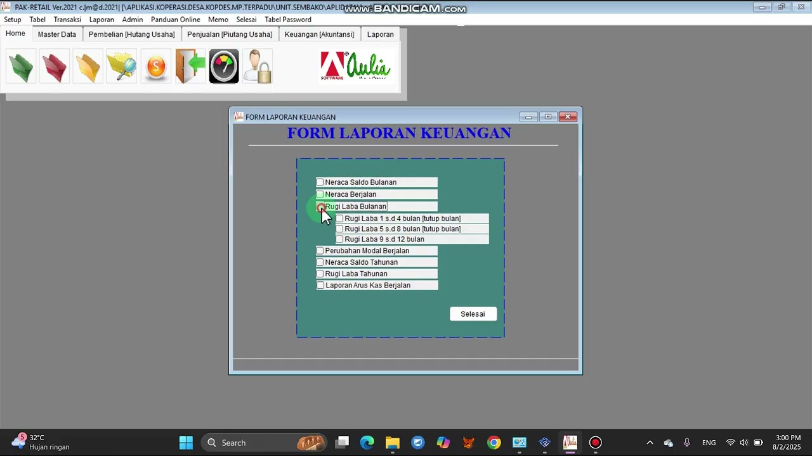The image size is (812, 456).
Task: Open the Admin menu
Action: click(x=133, y=20)
